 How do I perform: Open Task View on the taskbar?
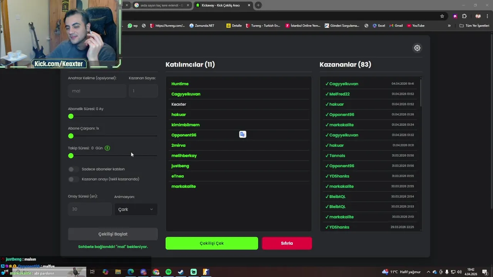pos(92,272)
